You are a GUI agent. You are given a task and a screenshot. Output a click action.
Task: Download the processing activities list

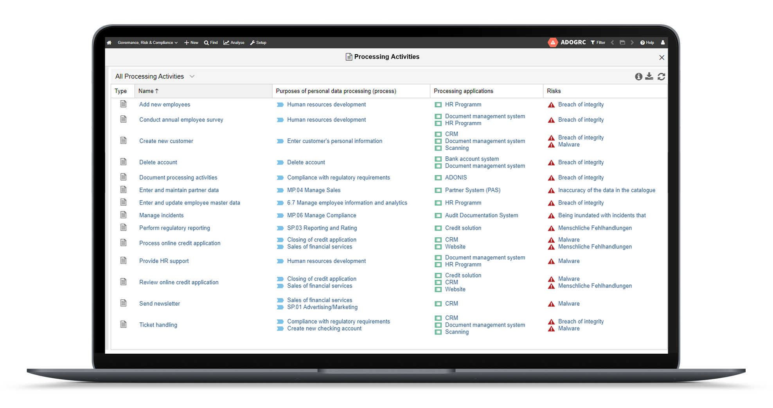(x=649, y=76)
